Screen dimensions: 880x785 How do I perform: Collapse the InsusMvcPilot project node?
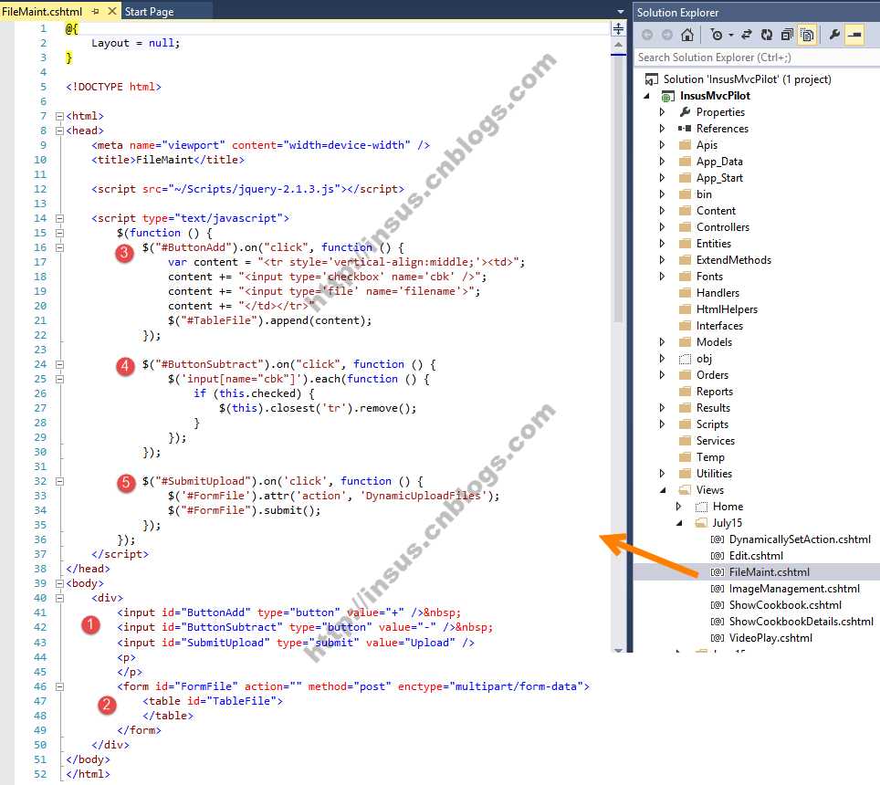pyautogui.click(x=647, y=96)
